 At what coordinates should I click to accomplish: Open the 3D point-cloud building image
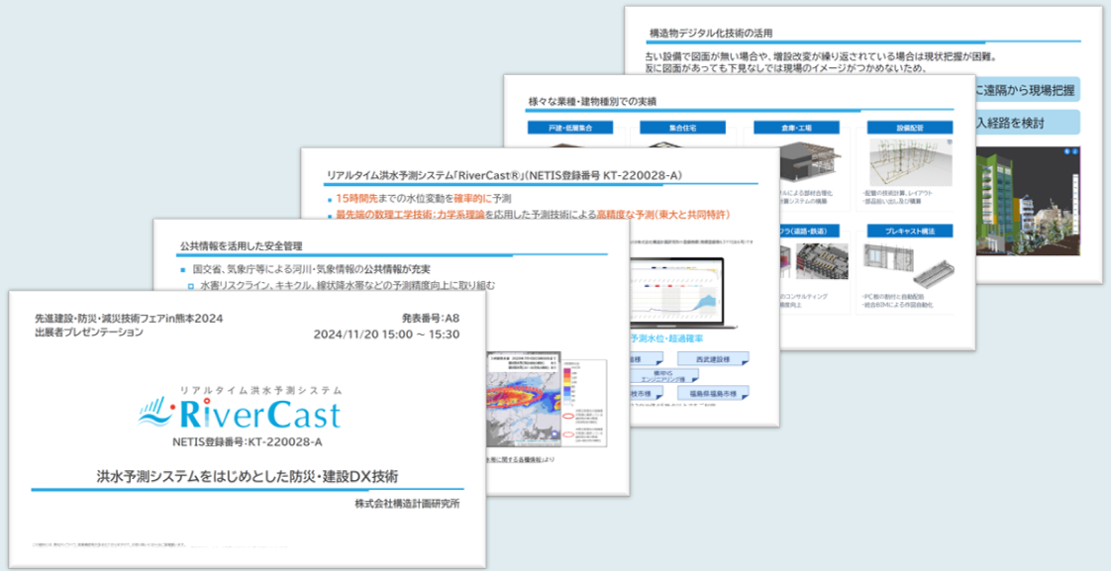pyautogui.click(x=1028, y=201)
